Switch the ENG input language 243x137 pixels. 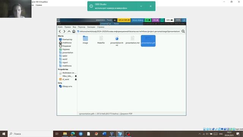[221, 134]
